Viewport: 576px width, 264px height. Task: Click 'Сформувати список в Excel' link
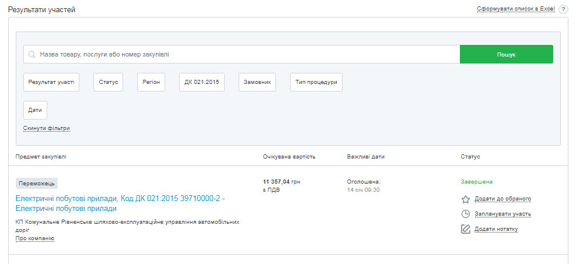pos(515,9)
